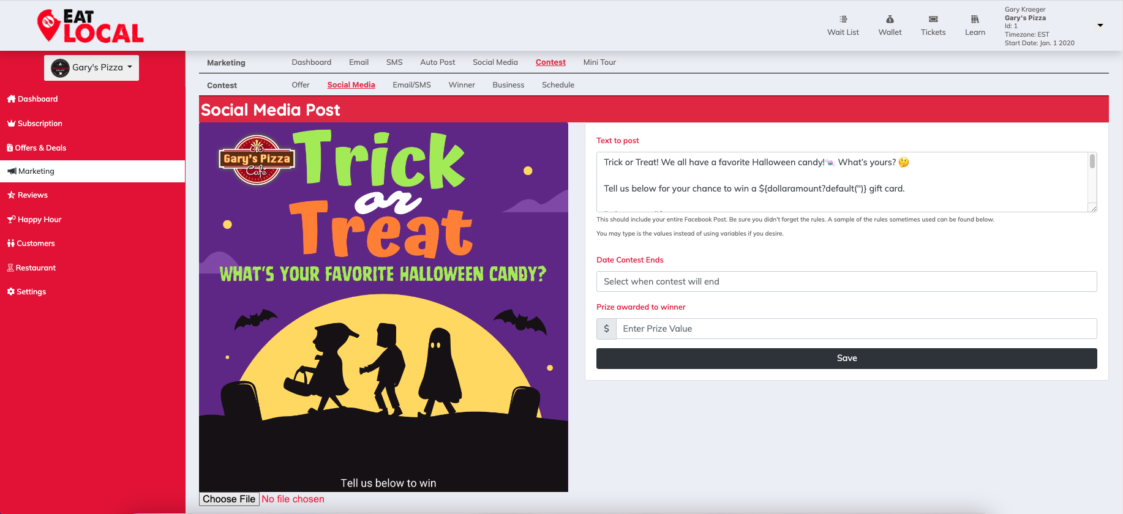Click the Enter Prize Value field
Screen dimensions: 1123x514
pyautogui.click(x=856, y=329)
